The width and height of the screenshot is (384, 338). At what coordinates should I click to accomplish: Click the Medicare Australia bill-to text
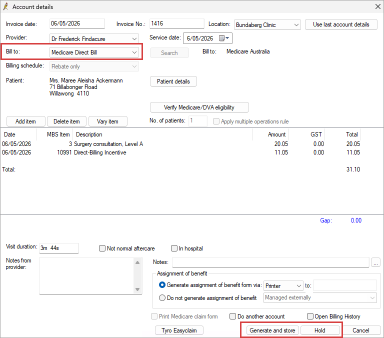coord(248,51)
